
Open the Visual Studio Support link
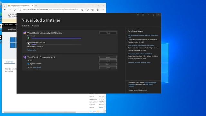pyautogui.click(x=141, y=85)
